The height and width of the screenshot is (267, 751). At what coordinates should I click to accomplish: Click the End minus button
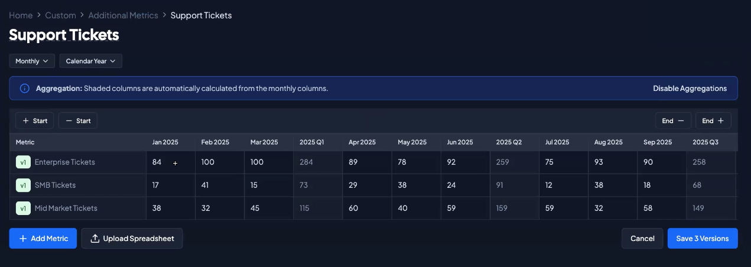pyautogui.click(x=673, y=121)
